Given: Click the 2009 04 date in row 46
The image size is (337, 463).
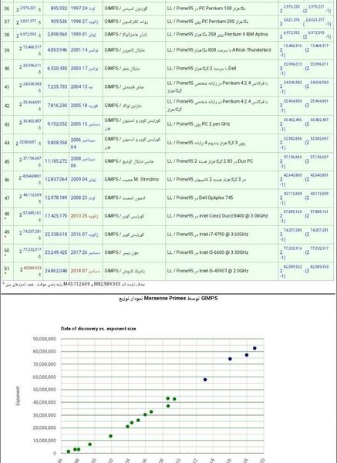Looking at the screenshot, I should pos(83,179).
